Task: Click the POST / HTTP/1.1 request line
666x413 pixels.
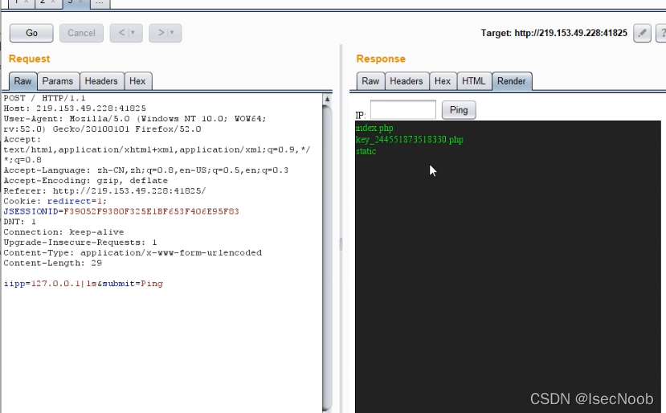Action: point(45,98)
